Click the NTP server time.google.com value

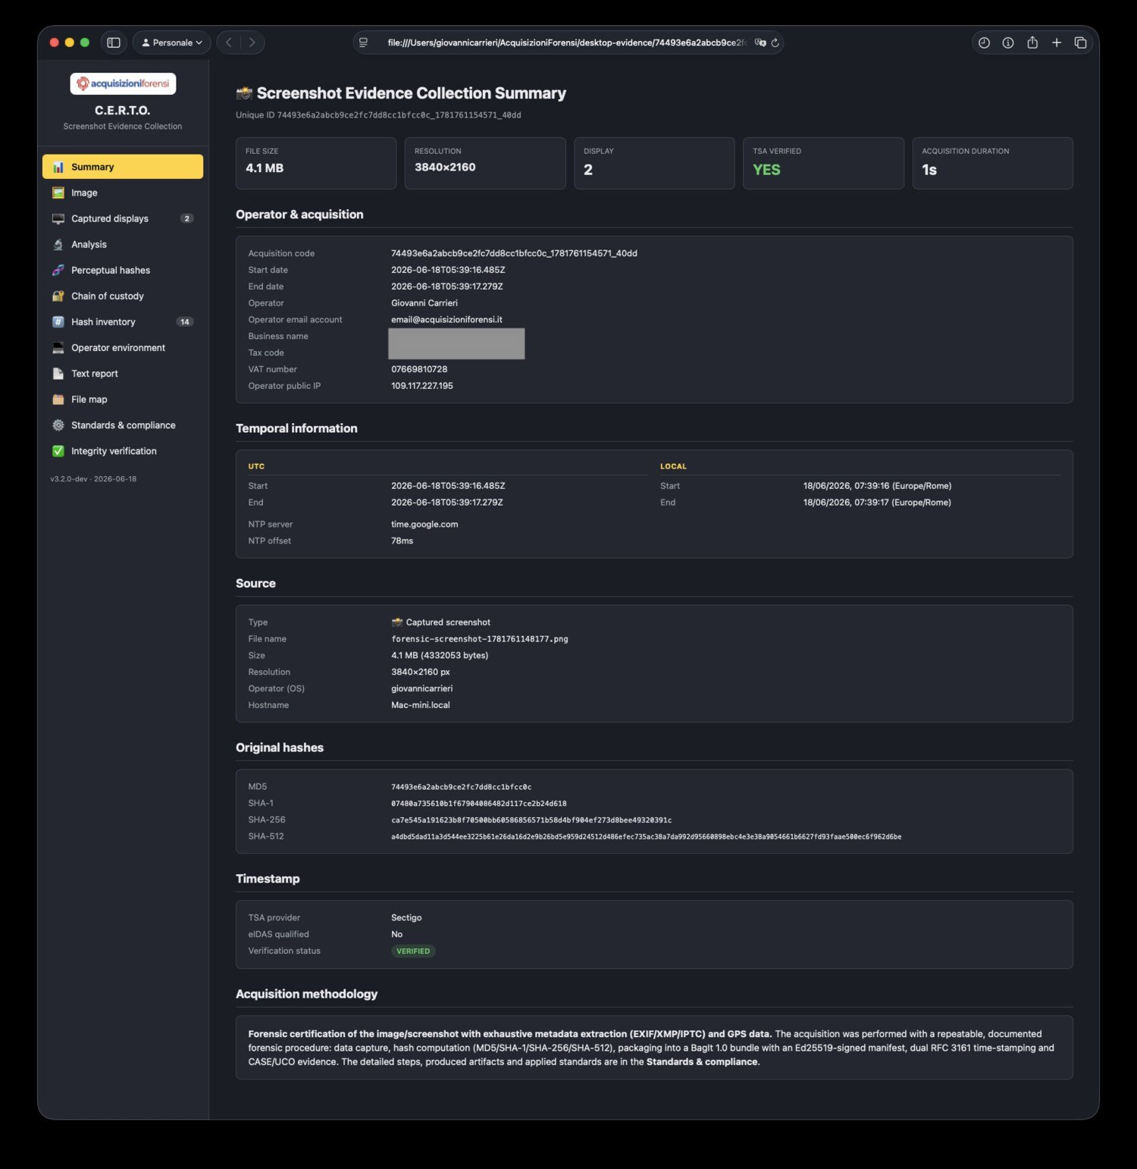(424, 524)
